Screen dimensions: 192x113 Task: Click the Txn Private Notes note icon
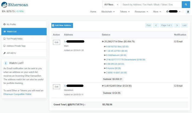point(4,39)
